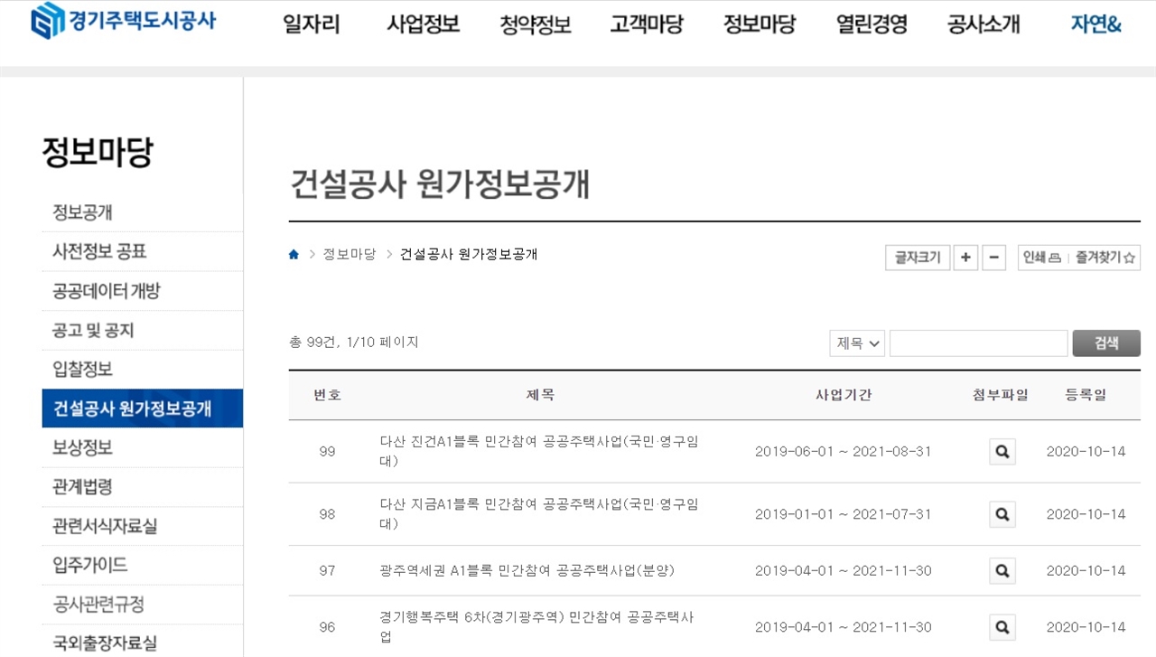Increase font size with plus button
The image size is (1156, 657).
pos(965,258)
